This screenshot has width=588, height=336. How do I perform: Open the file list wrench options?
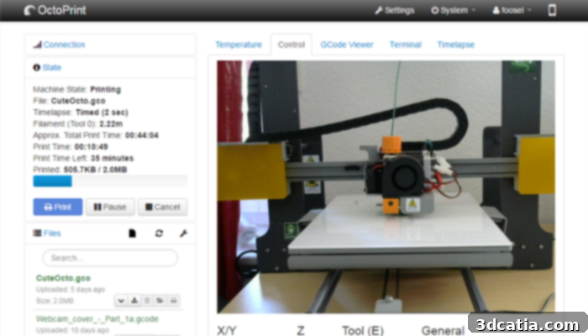(183, 234)
